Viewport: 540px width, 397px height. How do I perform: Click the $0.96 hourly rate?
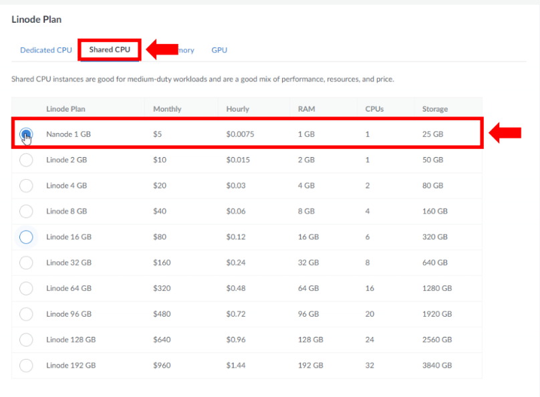pyautogui.click(x=236, y=340)
